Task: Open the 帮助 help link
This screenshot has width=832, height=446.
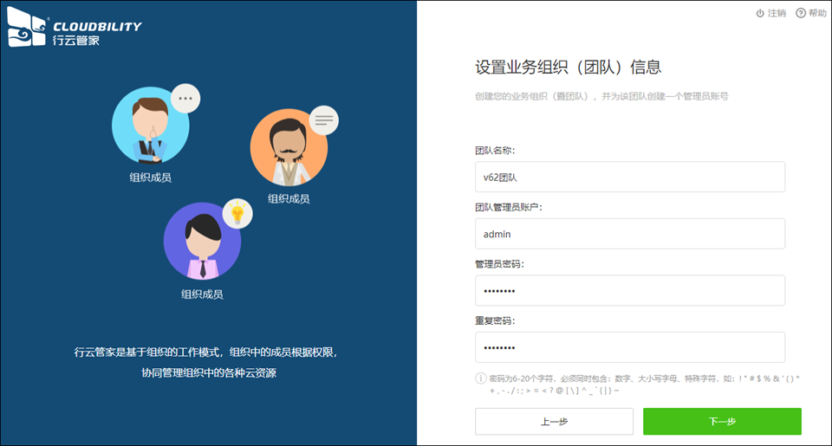Action: pos(817,13)
